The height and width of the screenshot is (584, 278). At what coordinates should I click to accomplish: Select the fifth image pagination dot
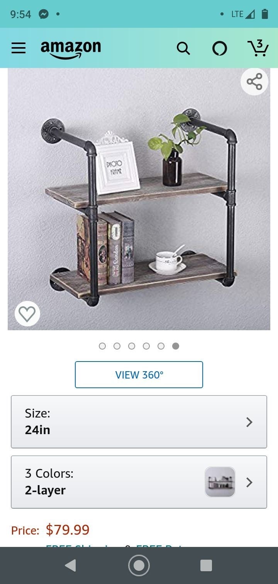[161, 346]
